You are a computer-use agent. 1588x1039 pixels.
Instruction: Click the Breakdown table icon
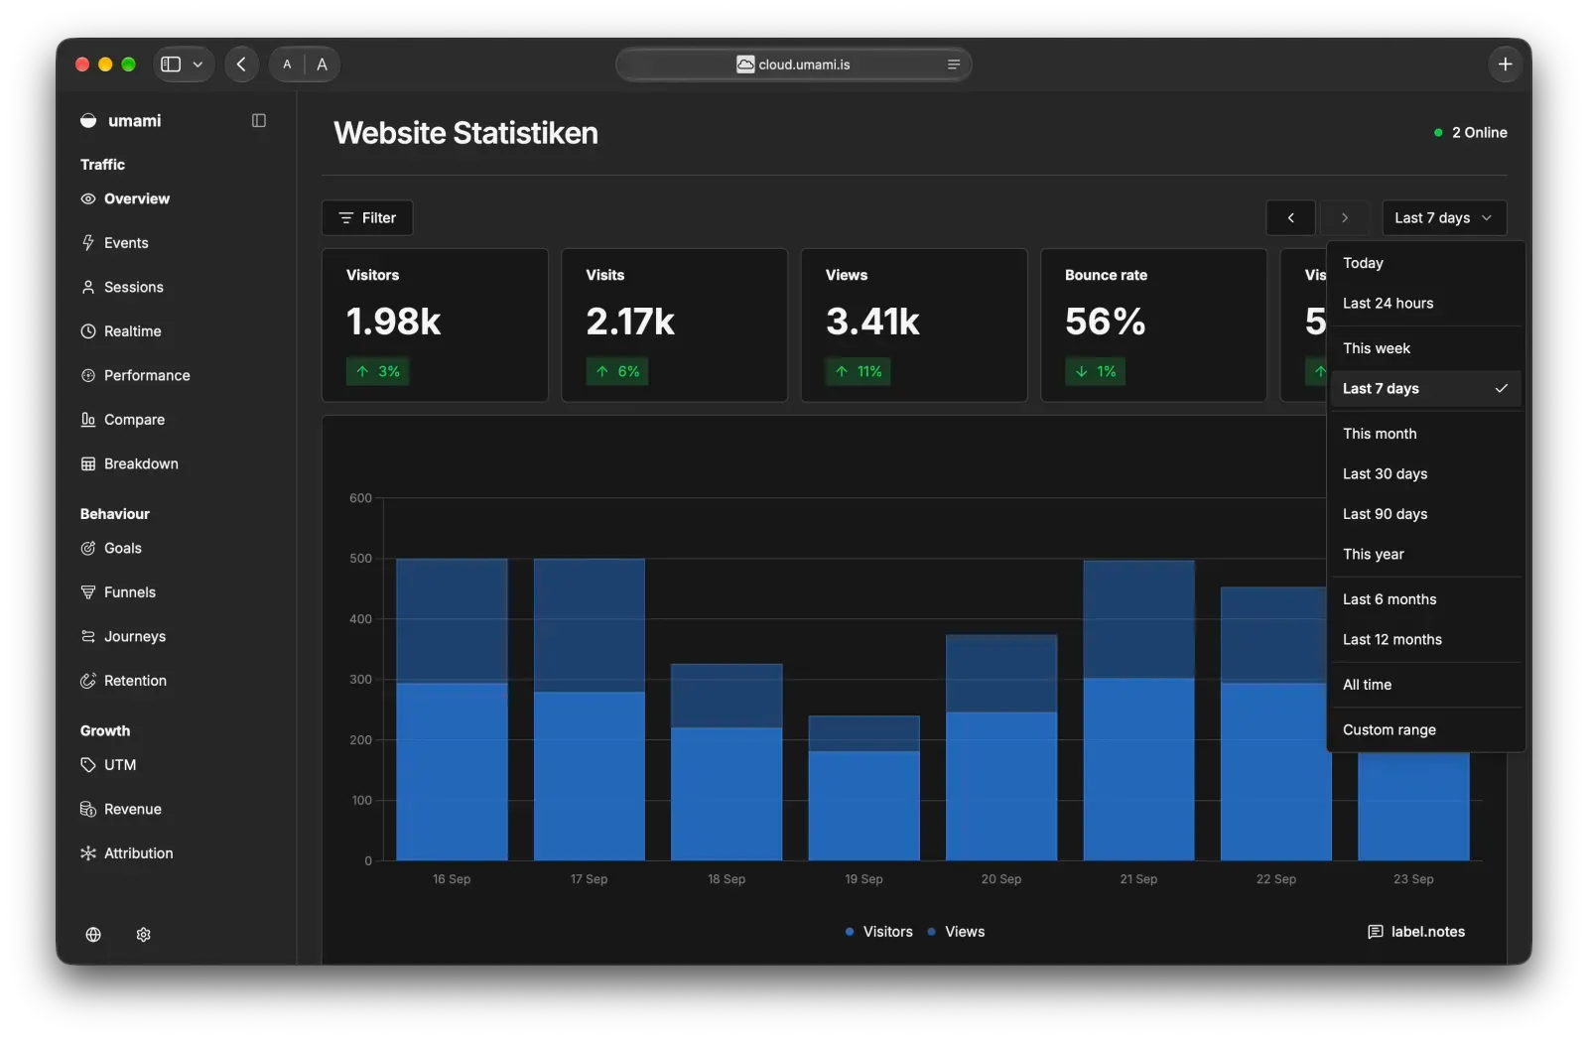[x=88, y=463]
